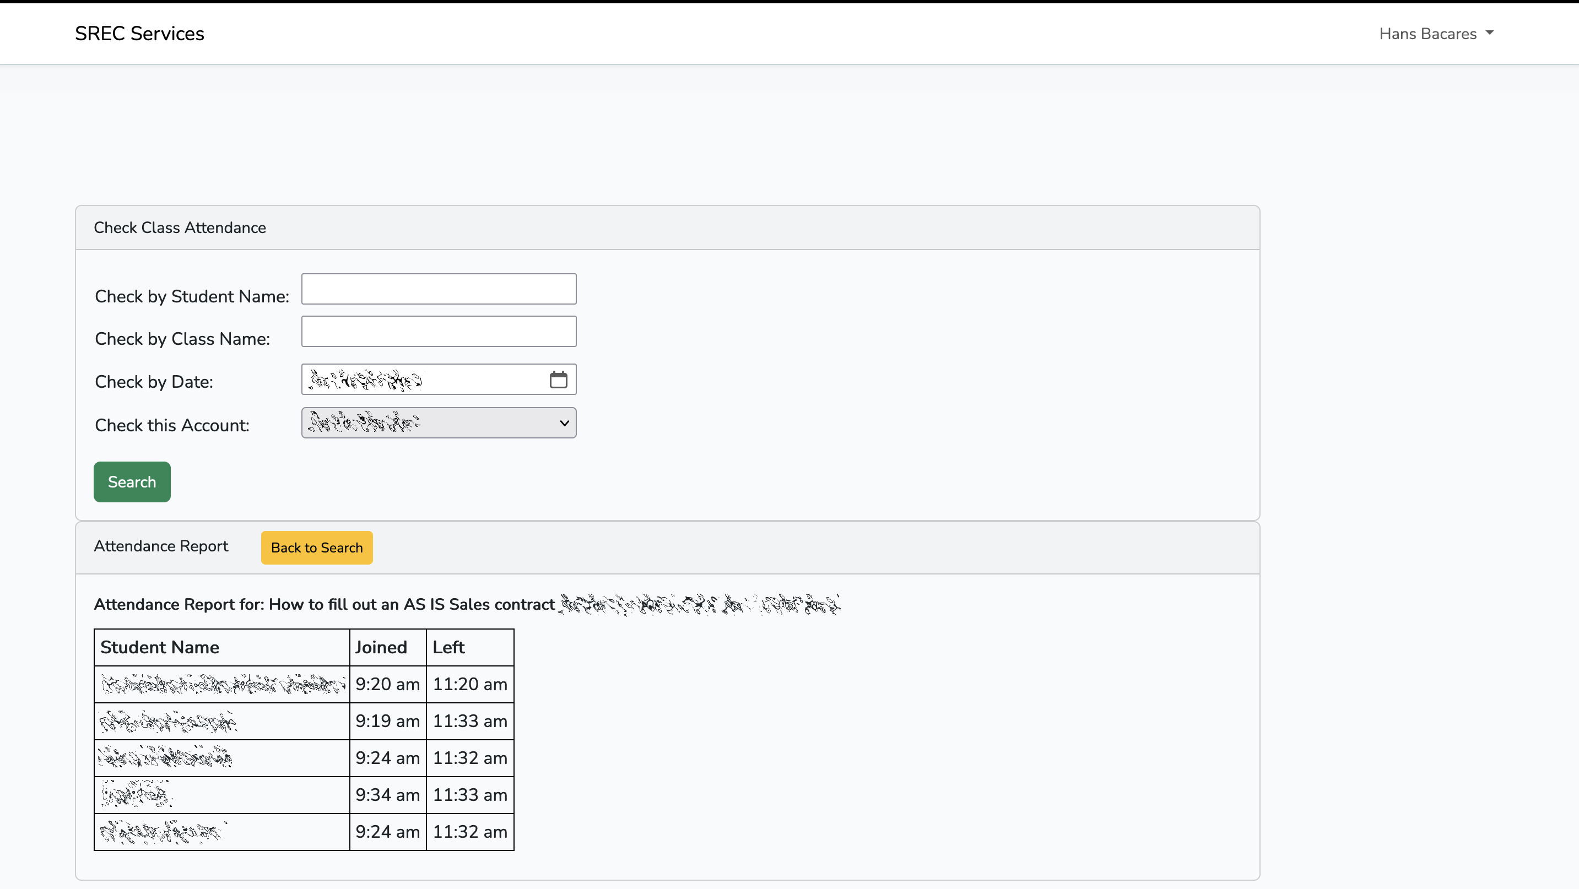Click the 9:19 am joined cell

pyautogui.click(x=387, y=721)
